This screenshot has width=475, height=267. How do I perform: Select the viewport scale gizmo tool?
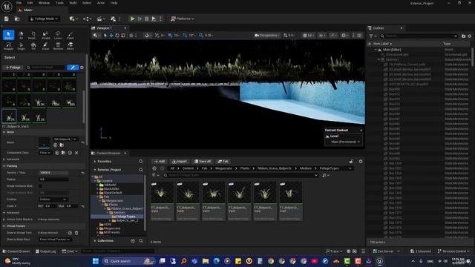click(123, 36)
